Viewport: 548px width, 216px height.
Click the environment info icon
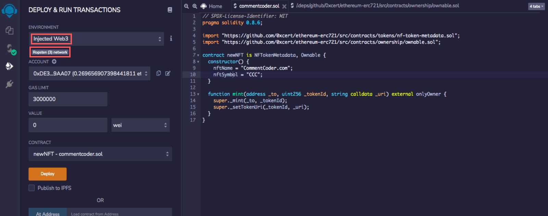pyautogui.click(x=171, y=38)
